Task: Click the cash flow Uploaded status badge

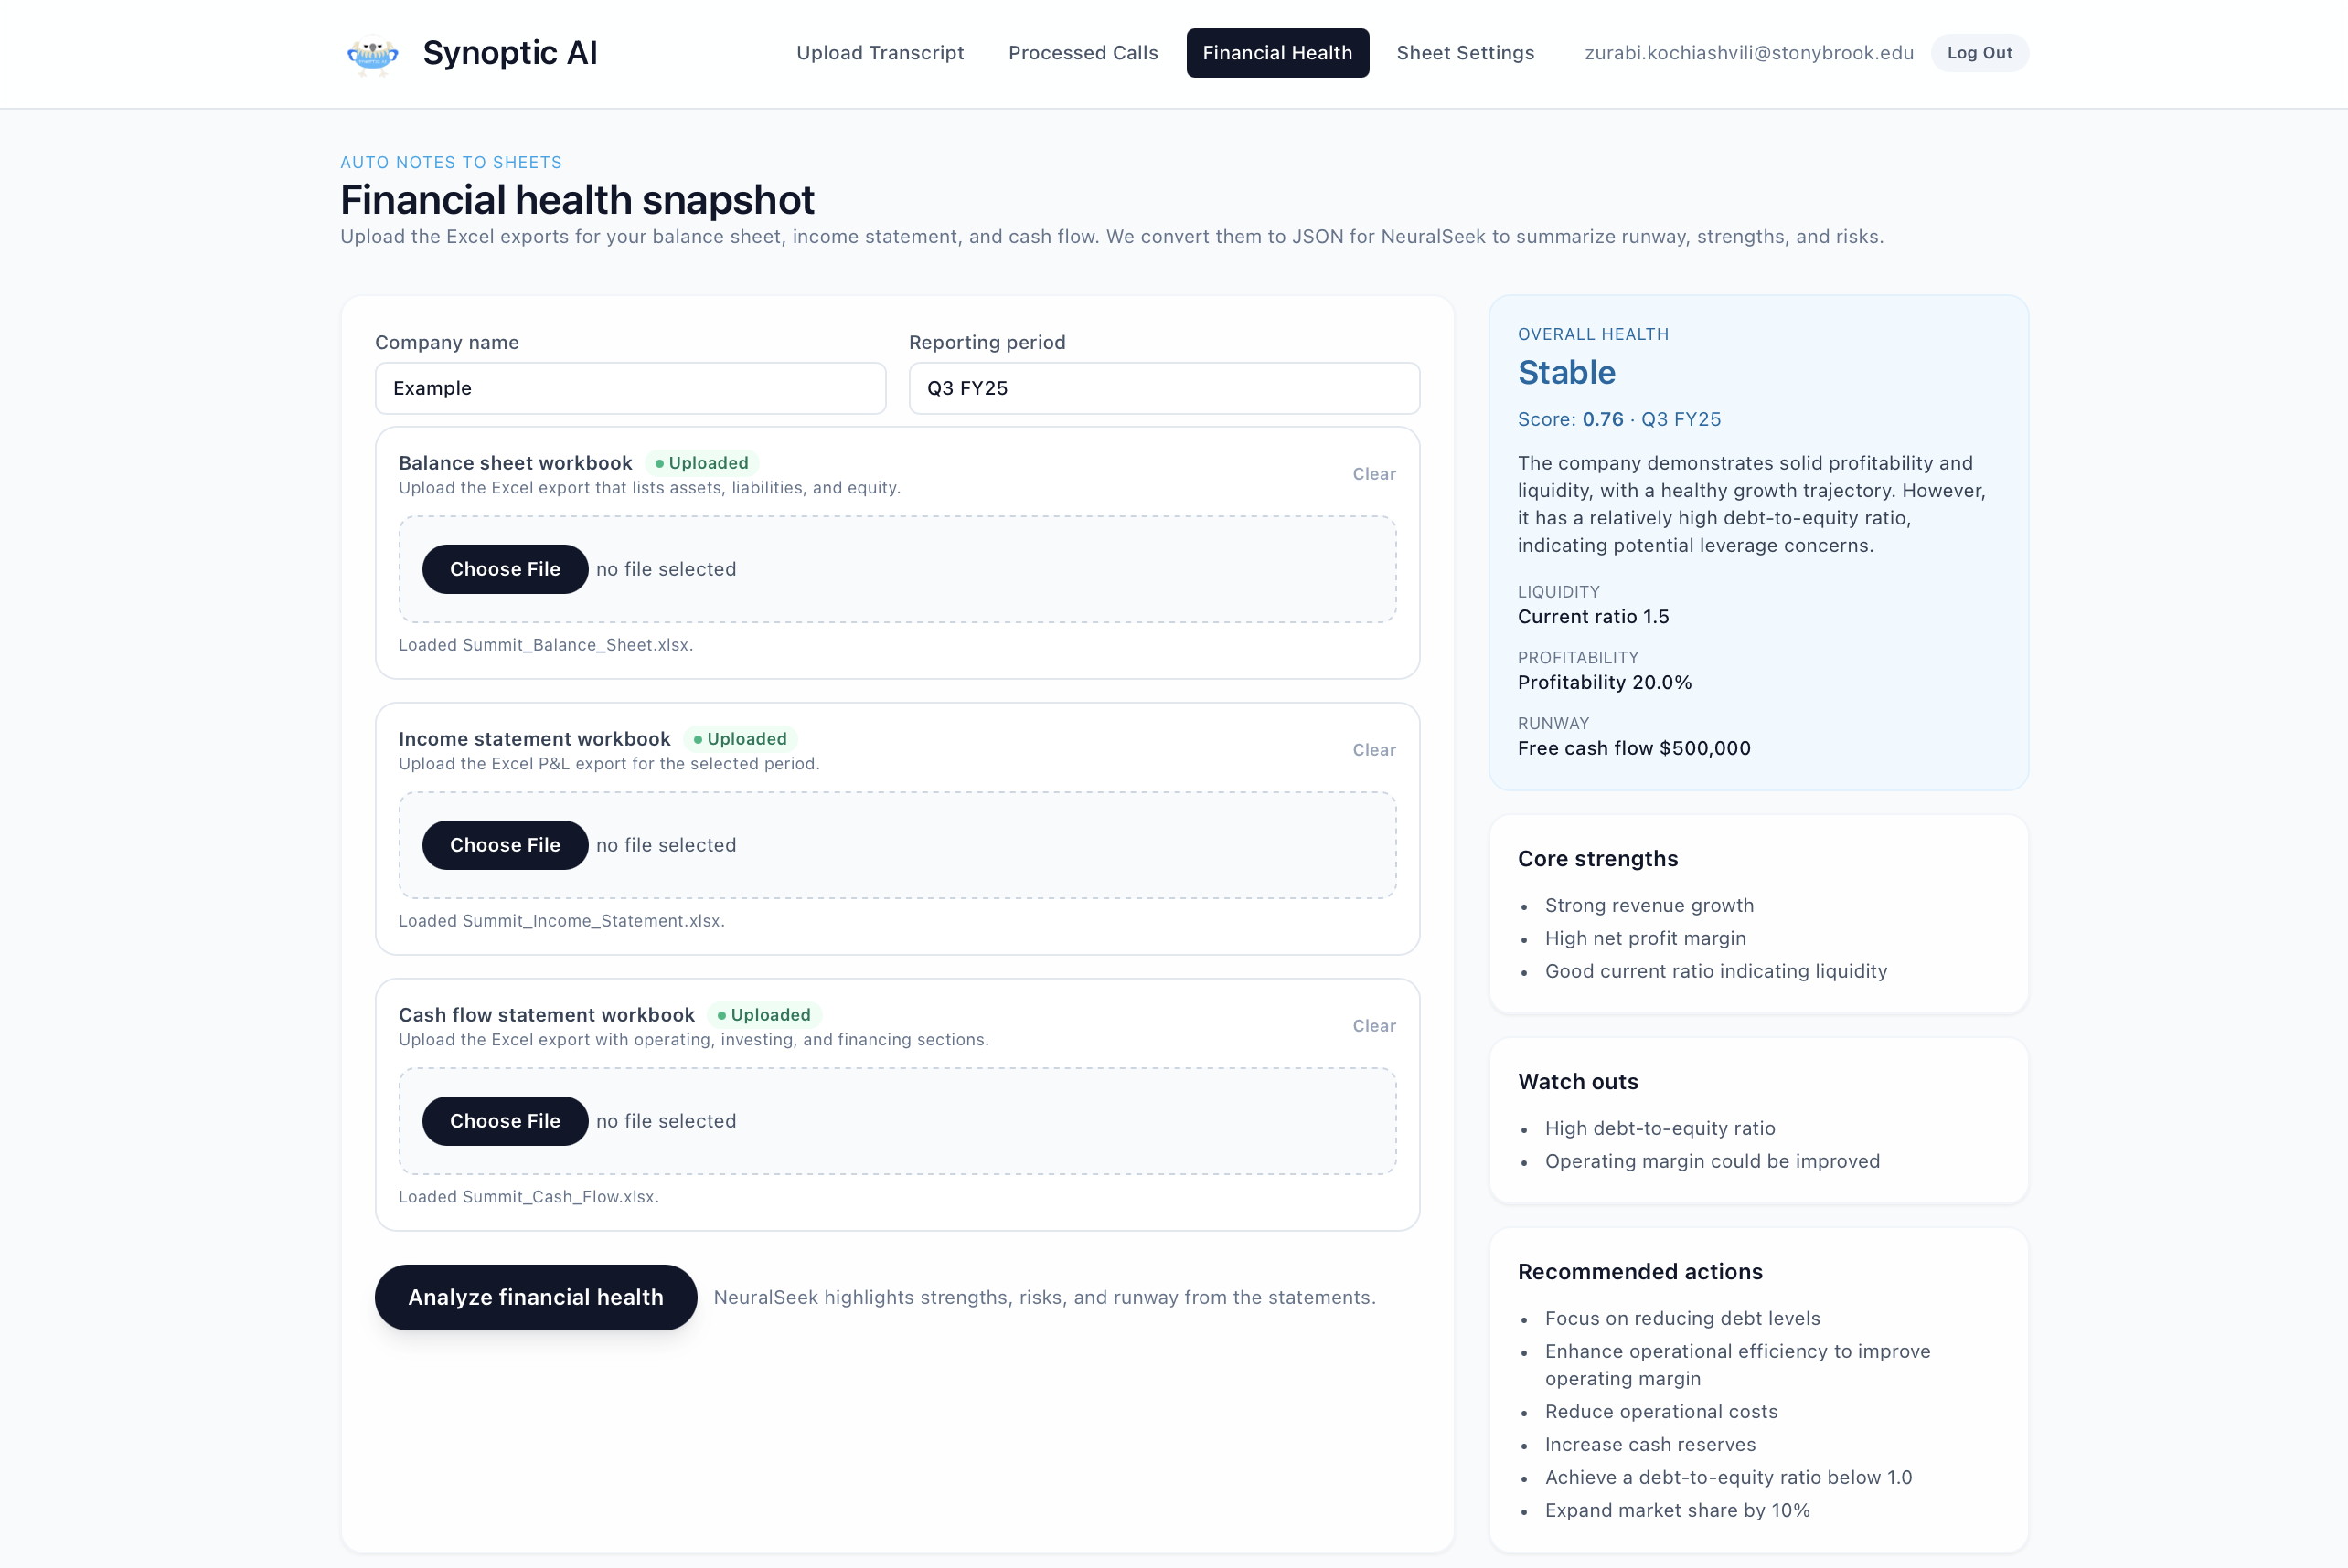Action: [764, 1015]
